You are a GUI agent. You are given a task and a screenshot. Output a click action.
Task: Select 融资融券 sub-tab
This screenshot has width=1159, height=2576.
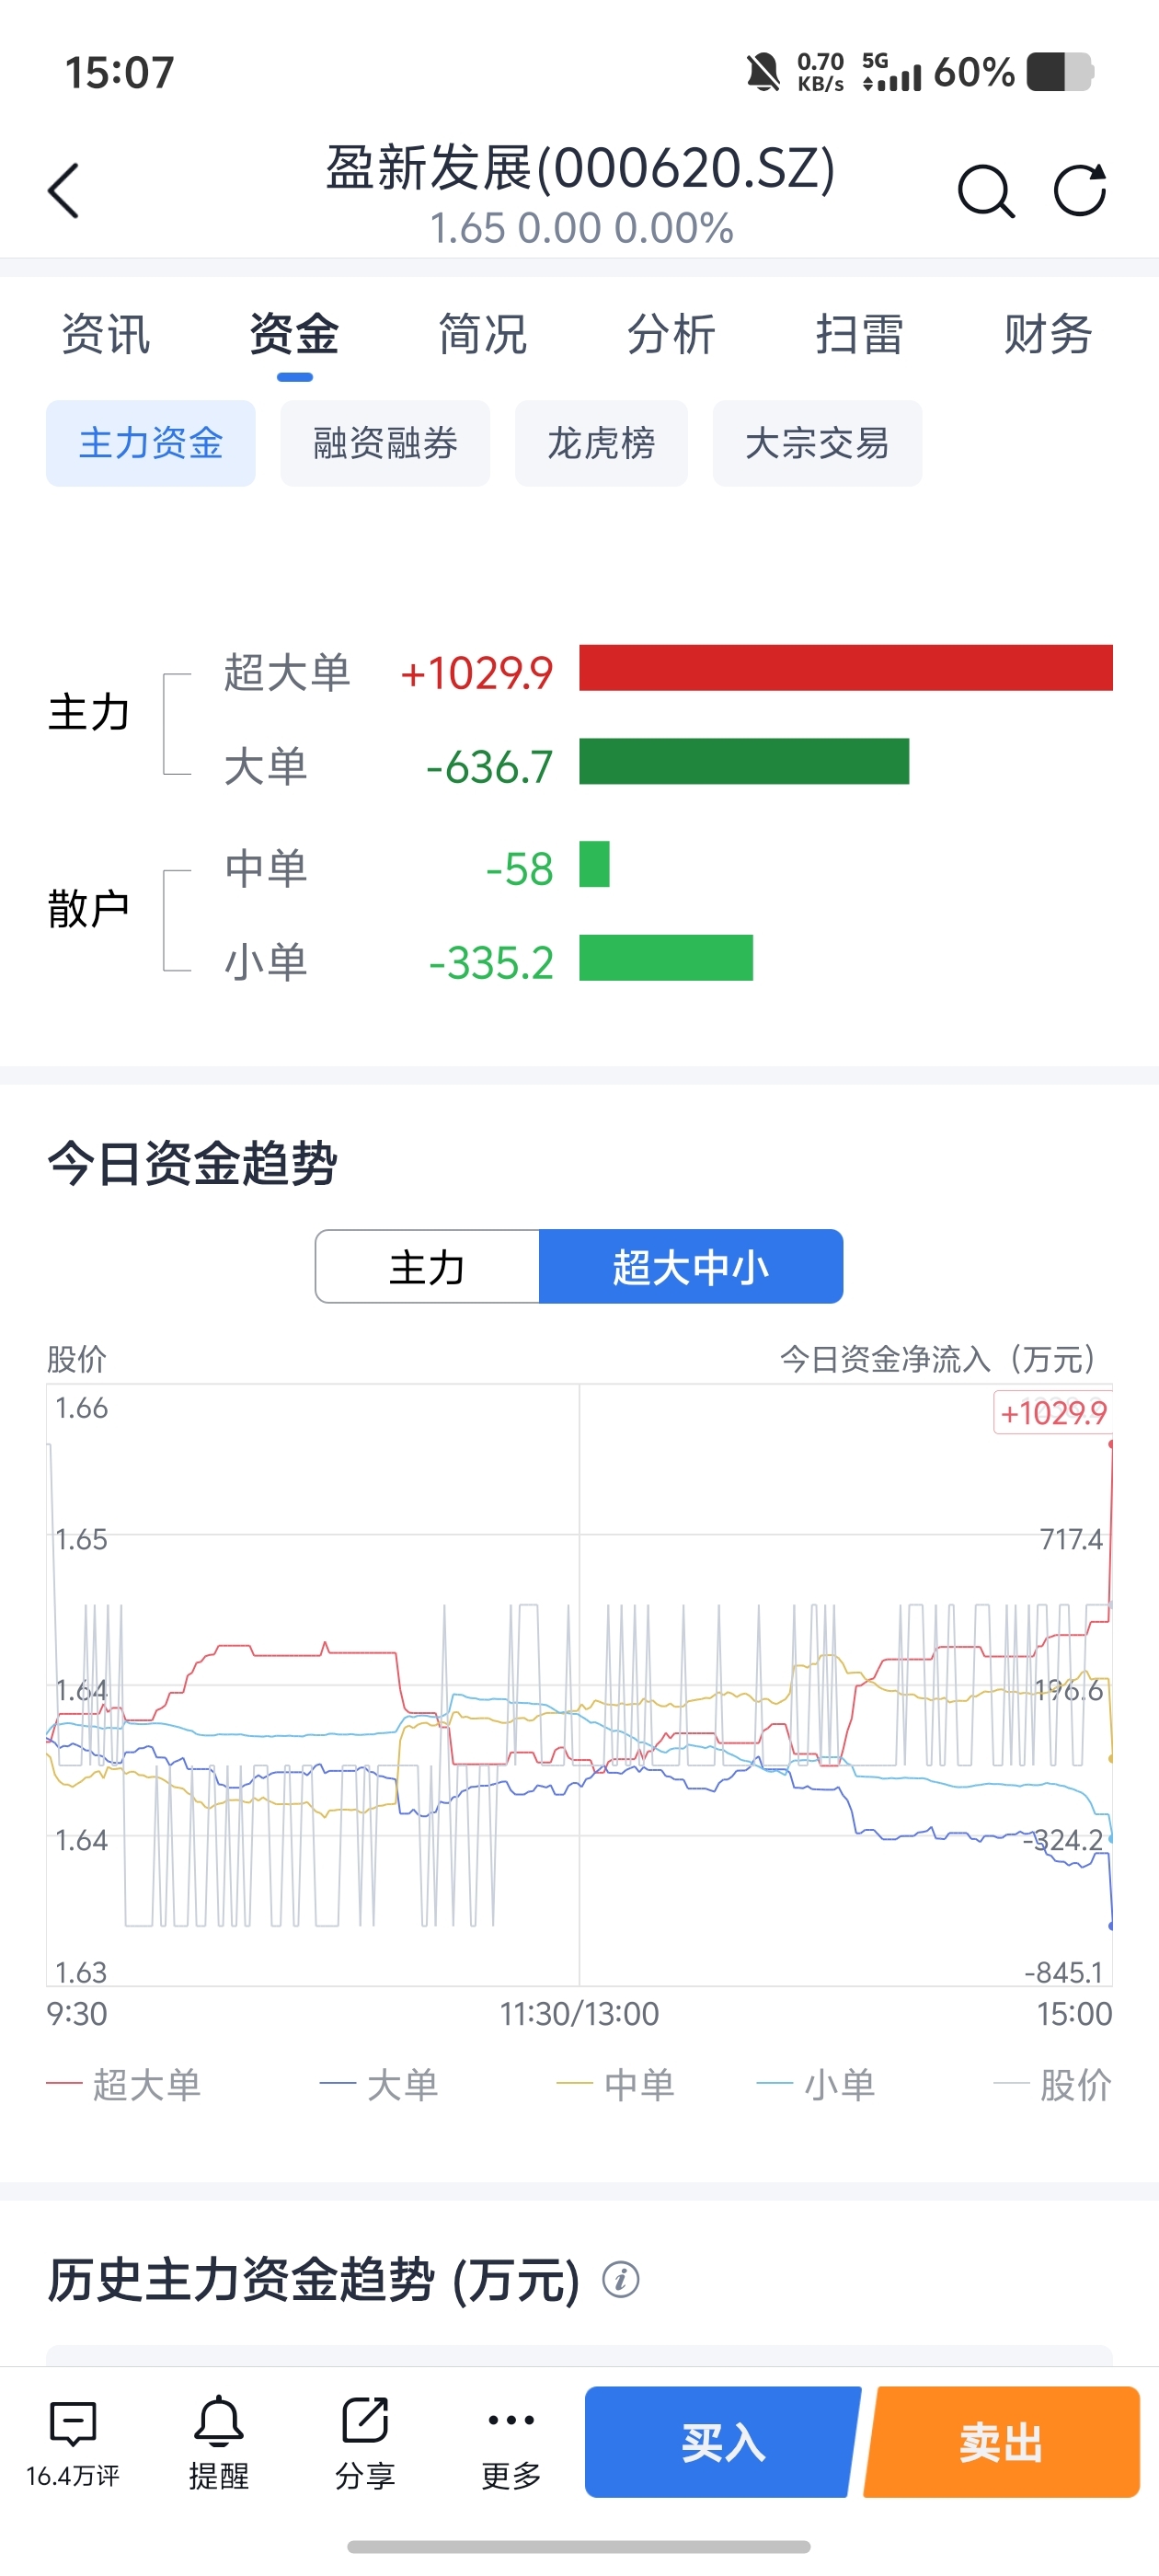pos(385,443)
